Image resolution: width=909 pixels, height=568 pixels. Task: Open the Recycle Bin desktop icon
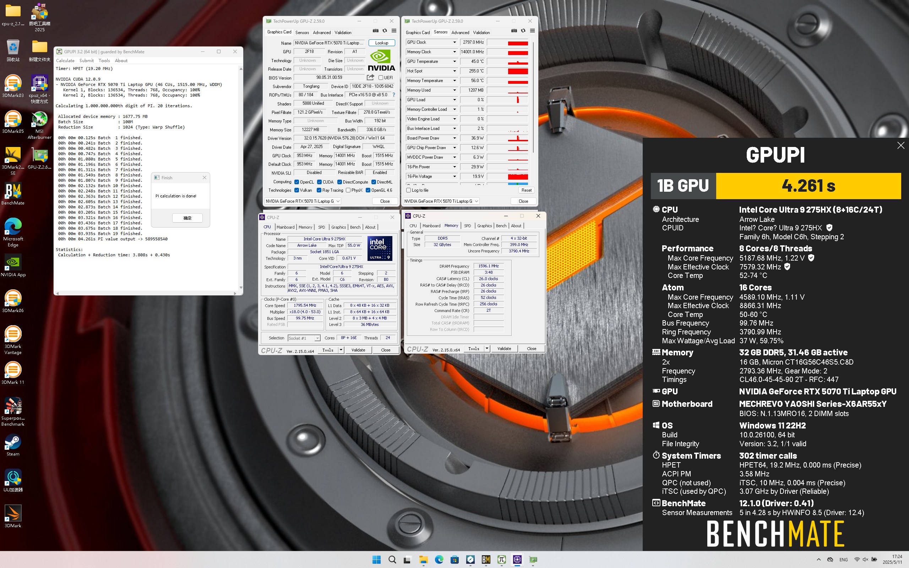click(x=13, y=50)
